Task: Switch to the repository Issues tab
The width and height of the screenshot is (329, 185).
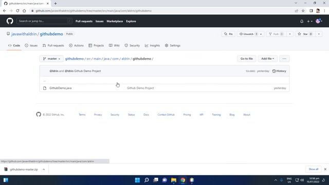Action: [x=31, y=46]
